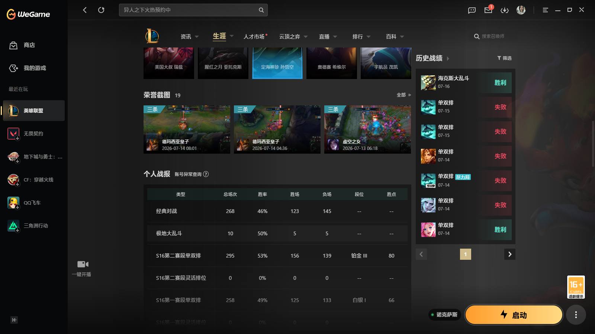Select 英雄联盟 in the sidebar
Image resolution: width=595 pixels, height=334 pixels.
click(x=34, y=111)
